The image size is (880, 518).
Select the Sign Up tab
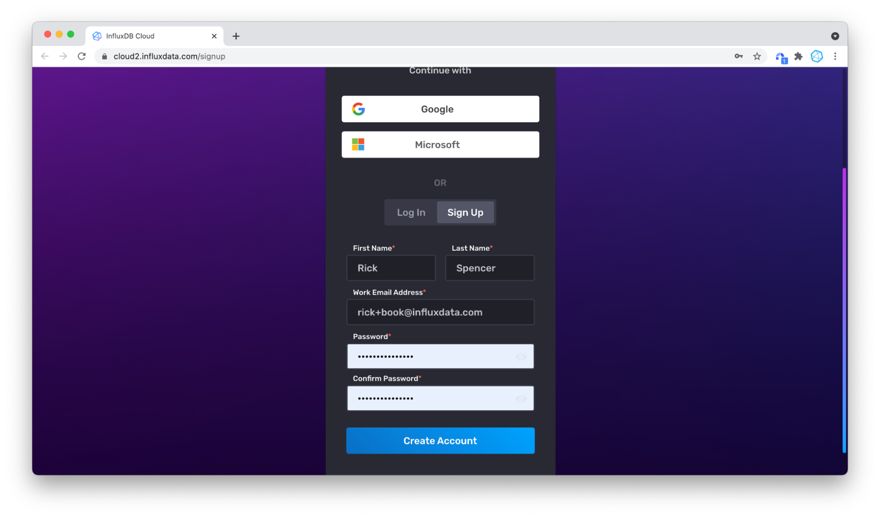click(465, 212)
